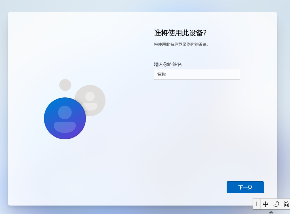The height and width of the screenshot is (214, 290).
Task: Toggle the 简 simplified character mode
Action: click(x=286, y=204)
